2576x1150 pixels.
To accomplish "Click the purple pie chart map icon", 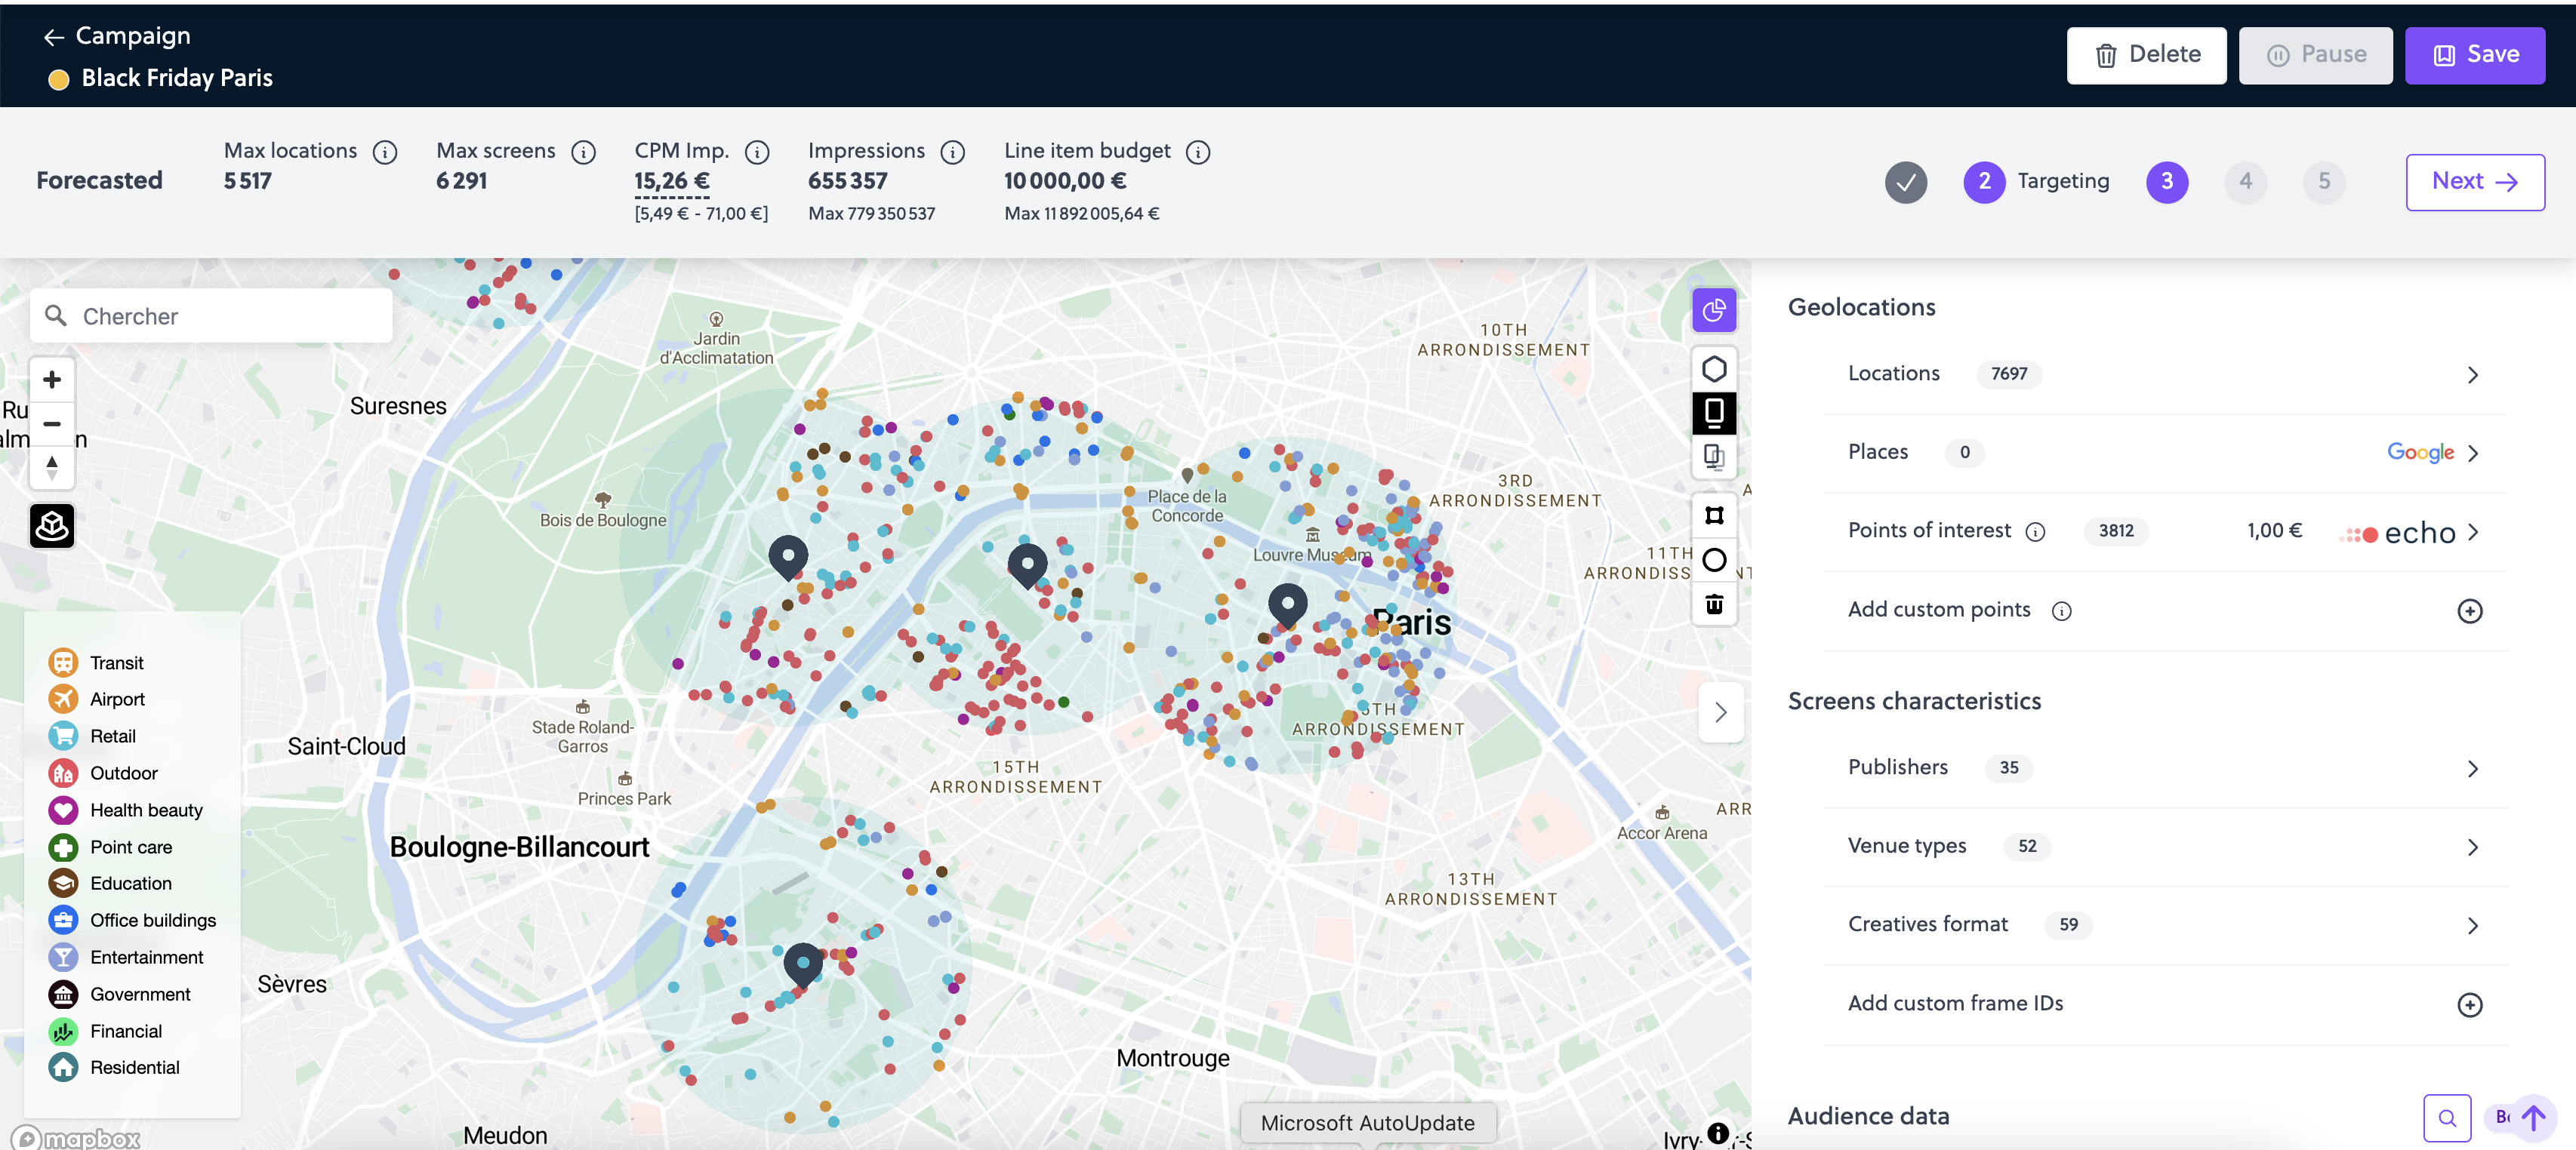I will pos(1713,309).
